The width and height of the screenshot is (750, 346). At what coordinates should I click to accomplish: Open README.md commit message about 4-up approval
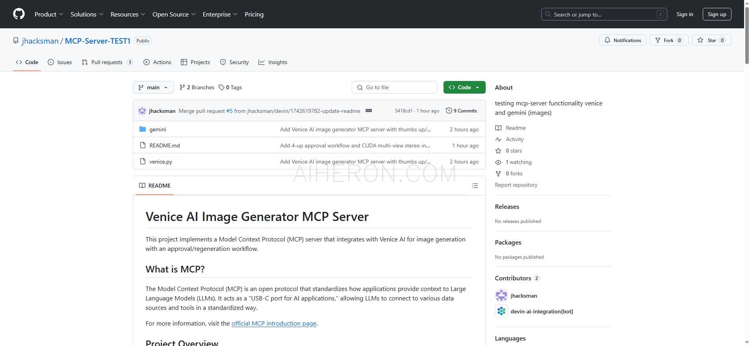click(x=355, y=145)
